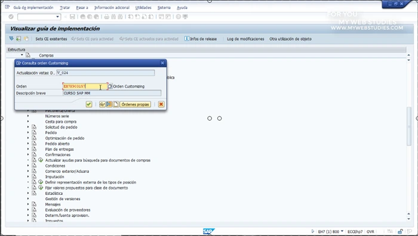Cancel the dialog with the red X icon
The image size is (418, 236).
click(x=161, y=105)
